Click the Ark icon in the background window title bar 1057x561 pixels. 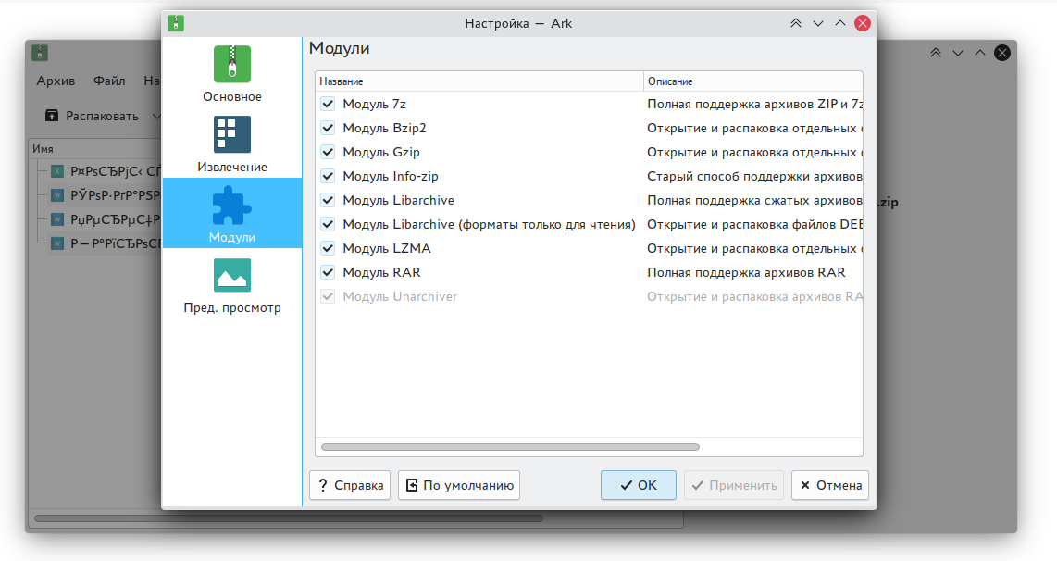point(40,53)
